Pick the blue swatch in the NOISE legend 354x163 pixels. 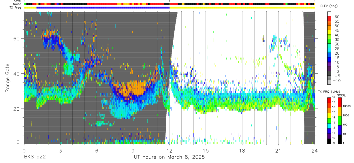coord(340,130)
